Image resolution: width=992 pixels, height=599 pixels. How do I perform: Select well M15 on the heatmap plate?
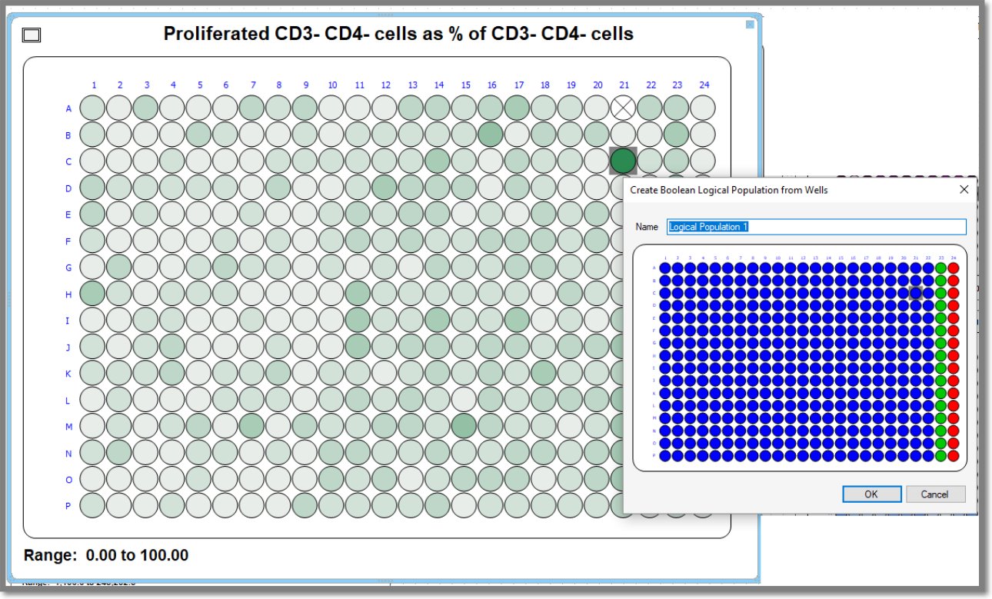click(464, 427)
